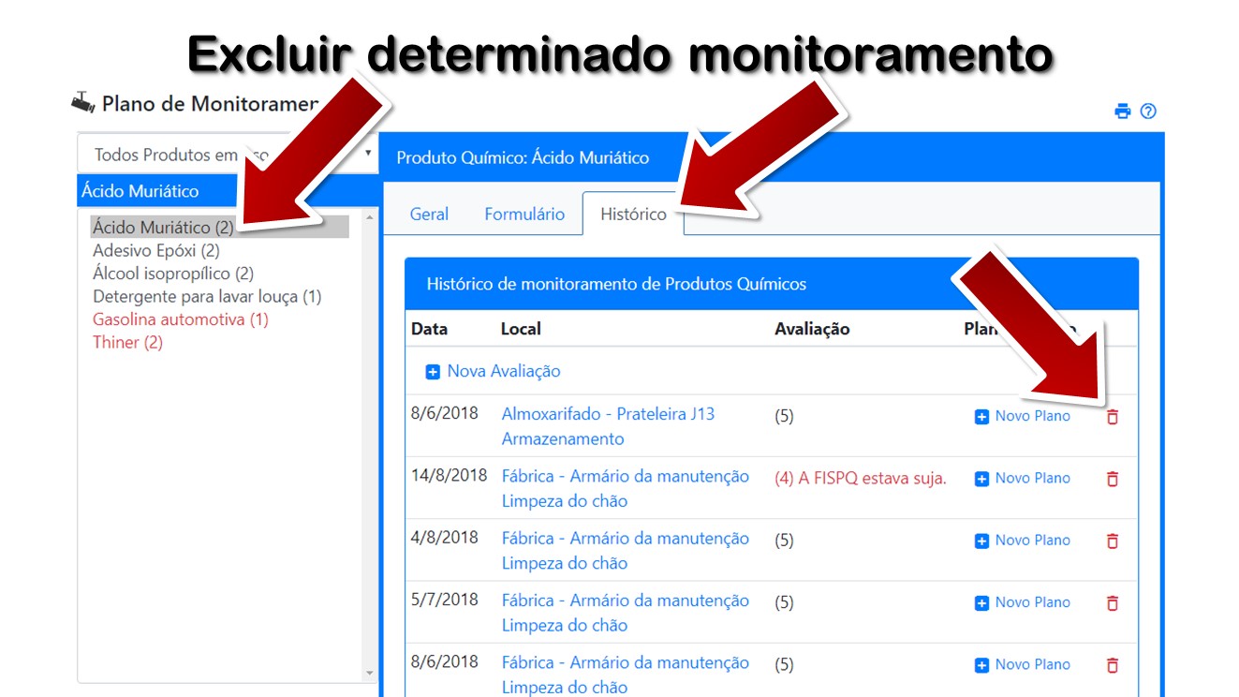
Task: Select Ácido Muriático (2) in product list
Action: [219, 227]
